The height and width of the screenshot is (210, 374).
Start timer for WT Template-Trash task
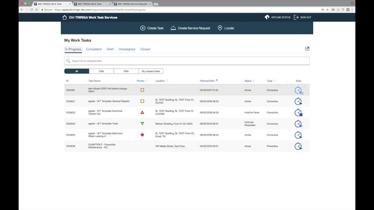(298, 124)
